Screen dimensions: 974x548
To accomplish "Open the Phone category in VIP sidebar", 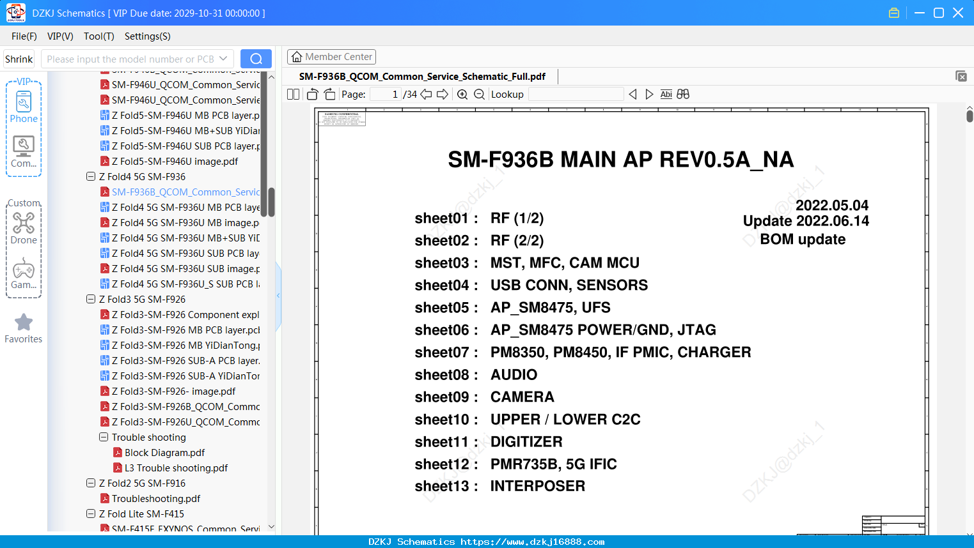I will [24, 107].
